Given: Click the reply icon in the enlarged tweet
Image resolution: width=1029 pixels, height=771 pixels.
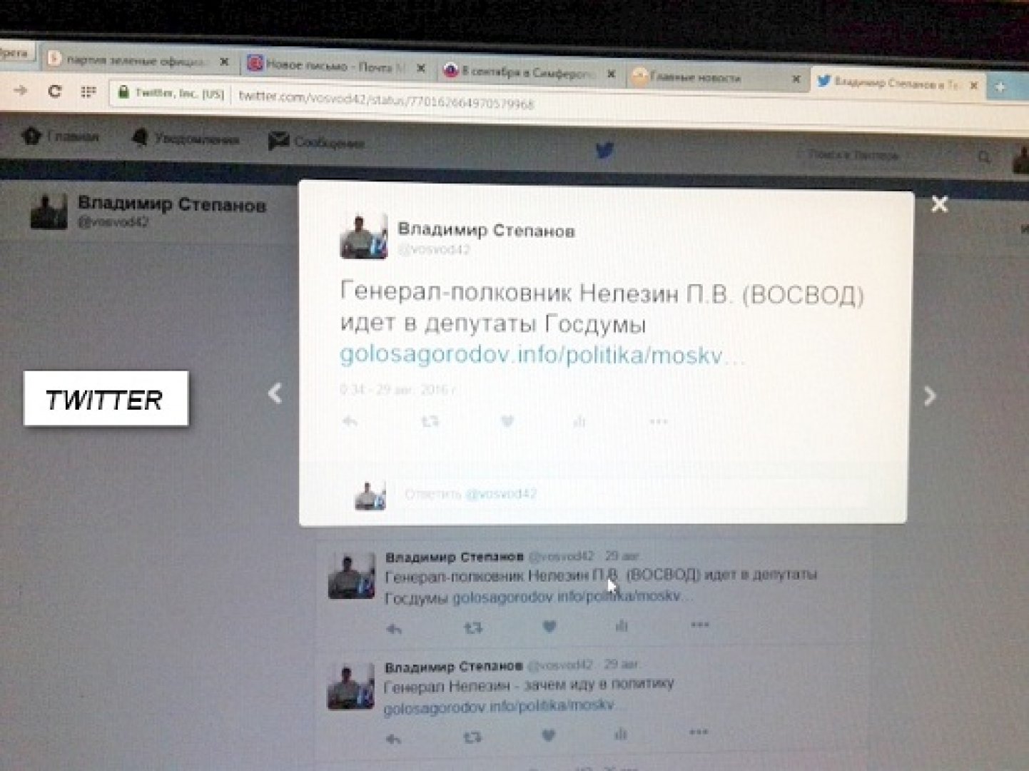Looking at the screenshot, I should tap(350, 421).
